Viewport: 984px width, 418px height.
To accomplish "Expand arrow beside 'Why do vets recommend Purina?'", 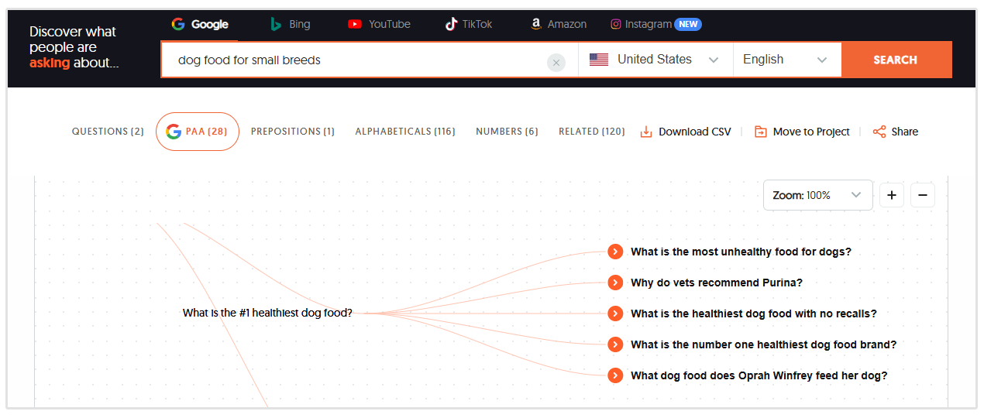I will (x=615, y=283).
